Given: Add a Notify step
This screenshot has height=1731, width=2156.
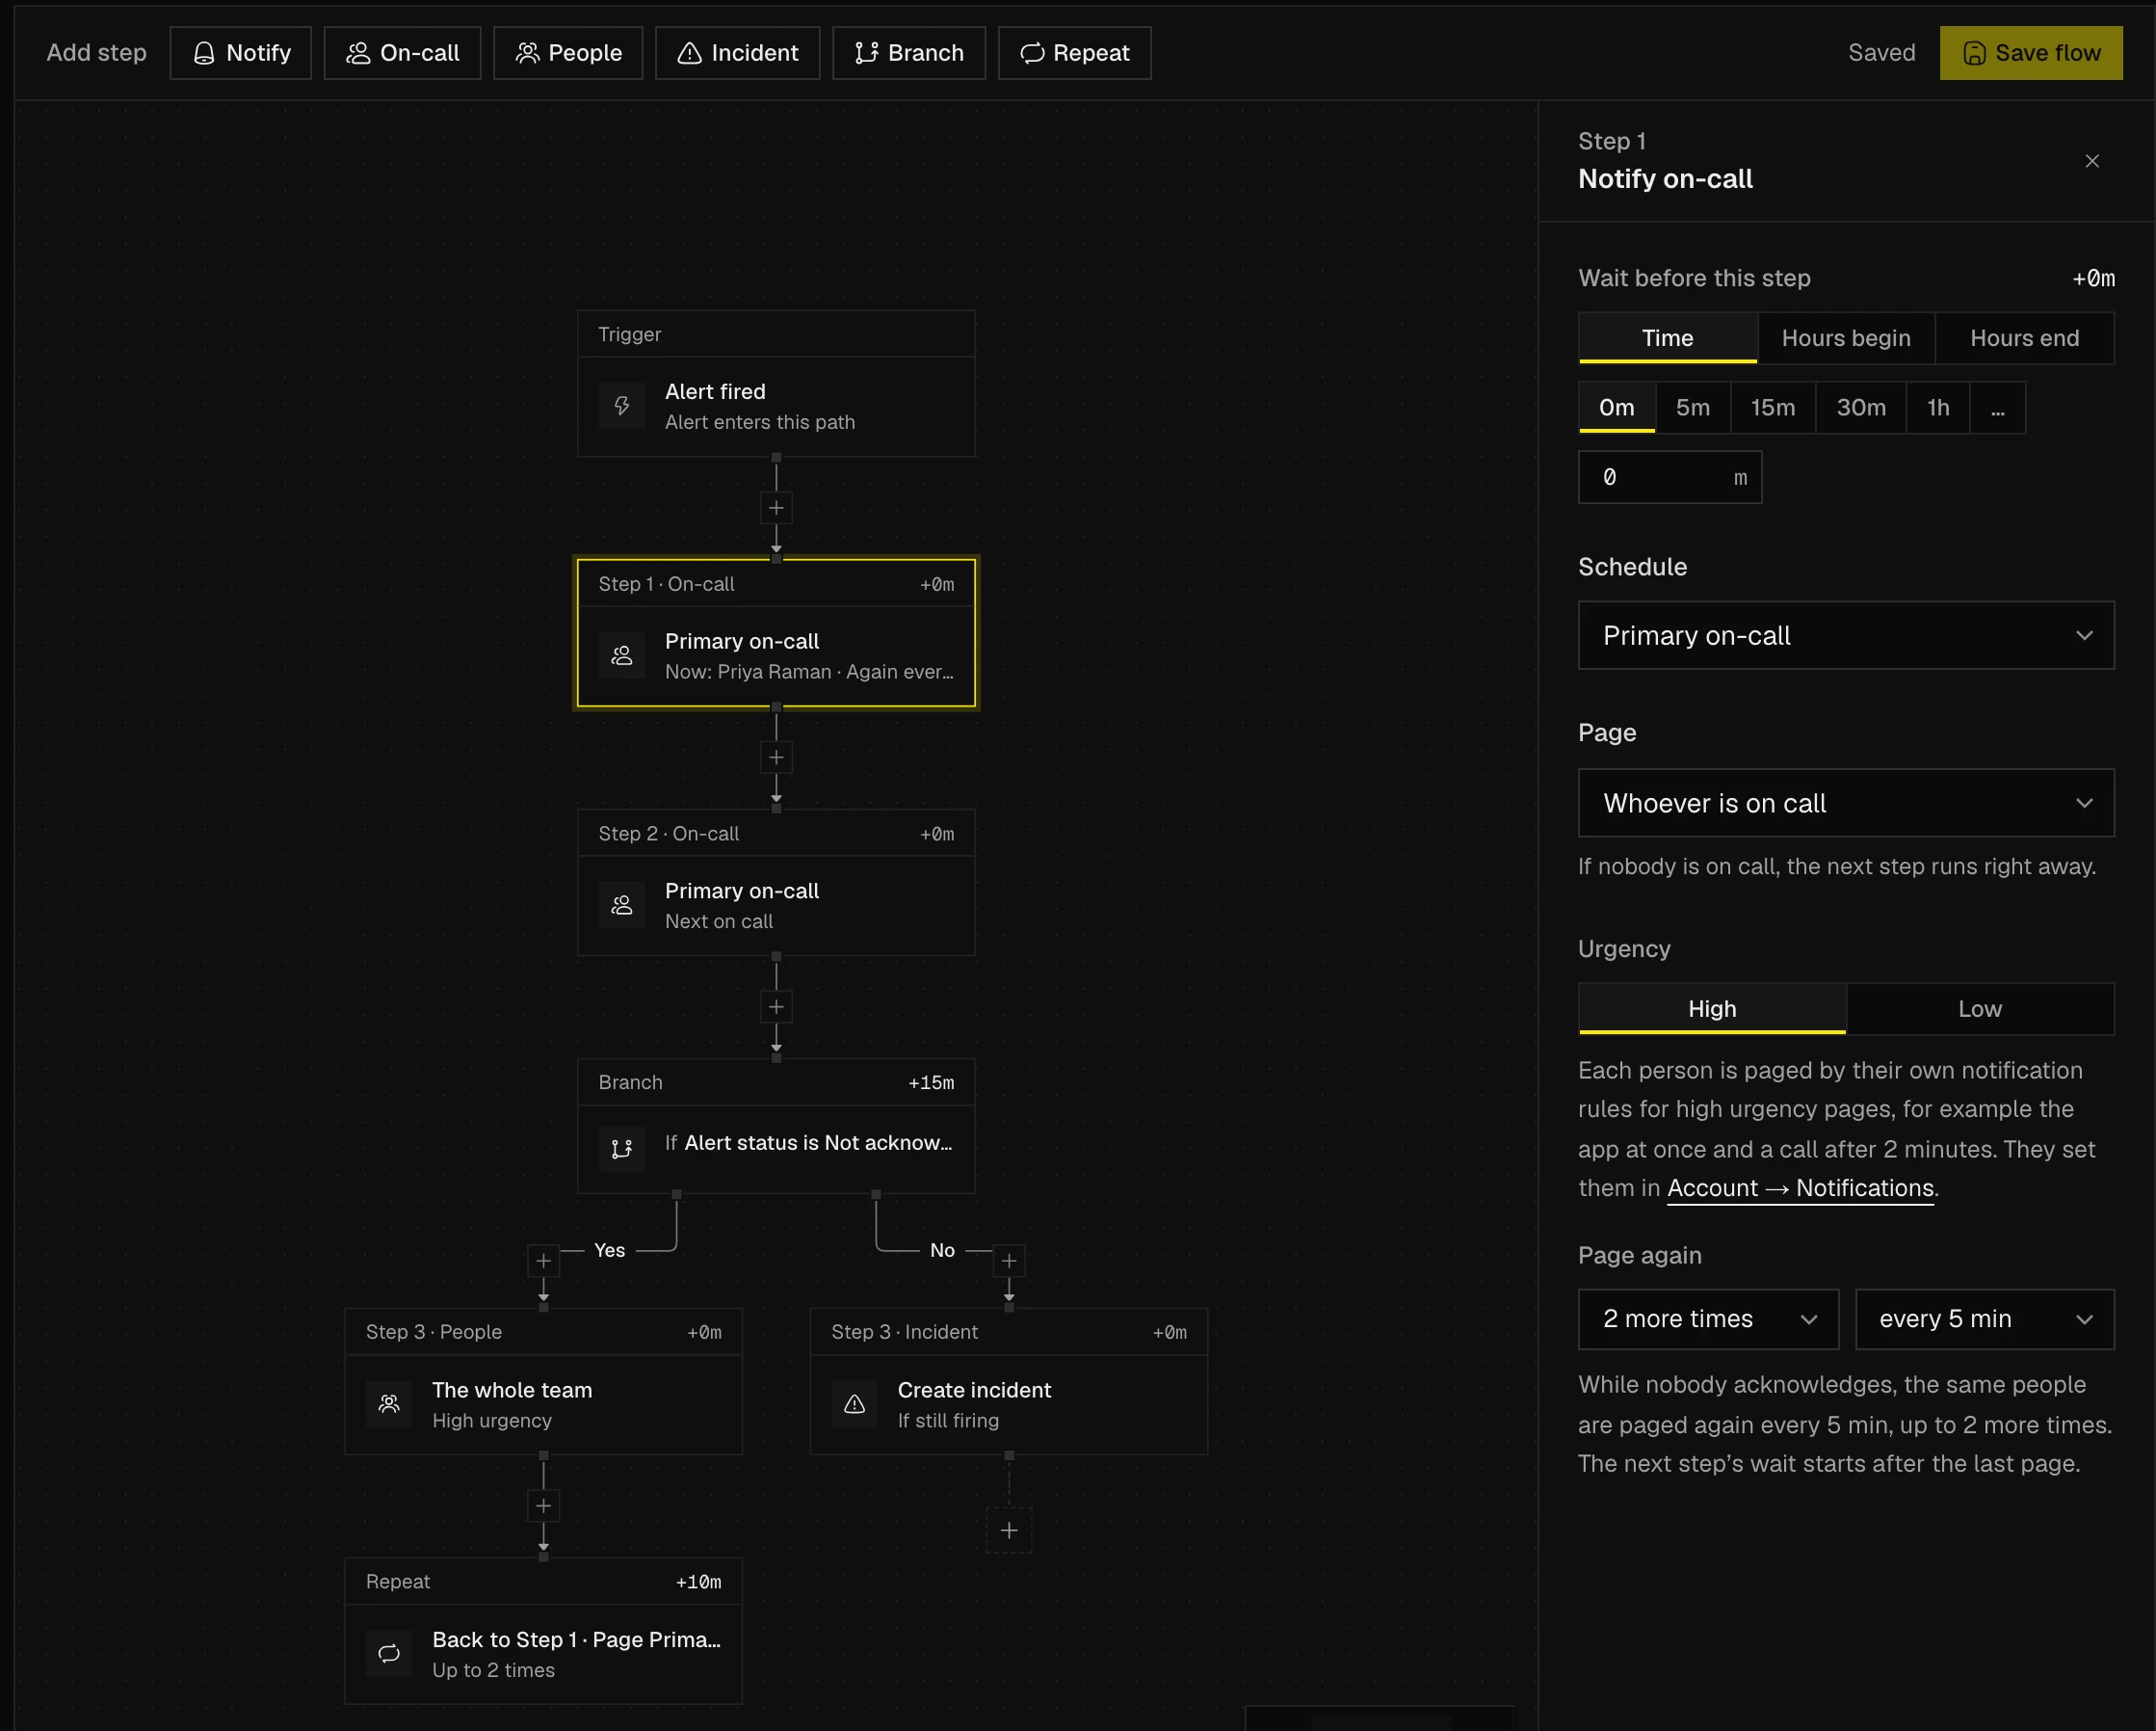Looking at the screenshot, I should tap(240, 53).
